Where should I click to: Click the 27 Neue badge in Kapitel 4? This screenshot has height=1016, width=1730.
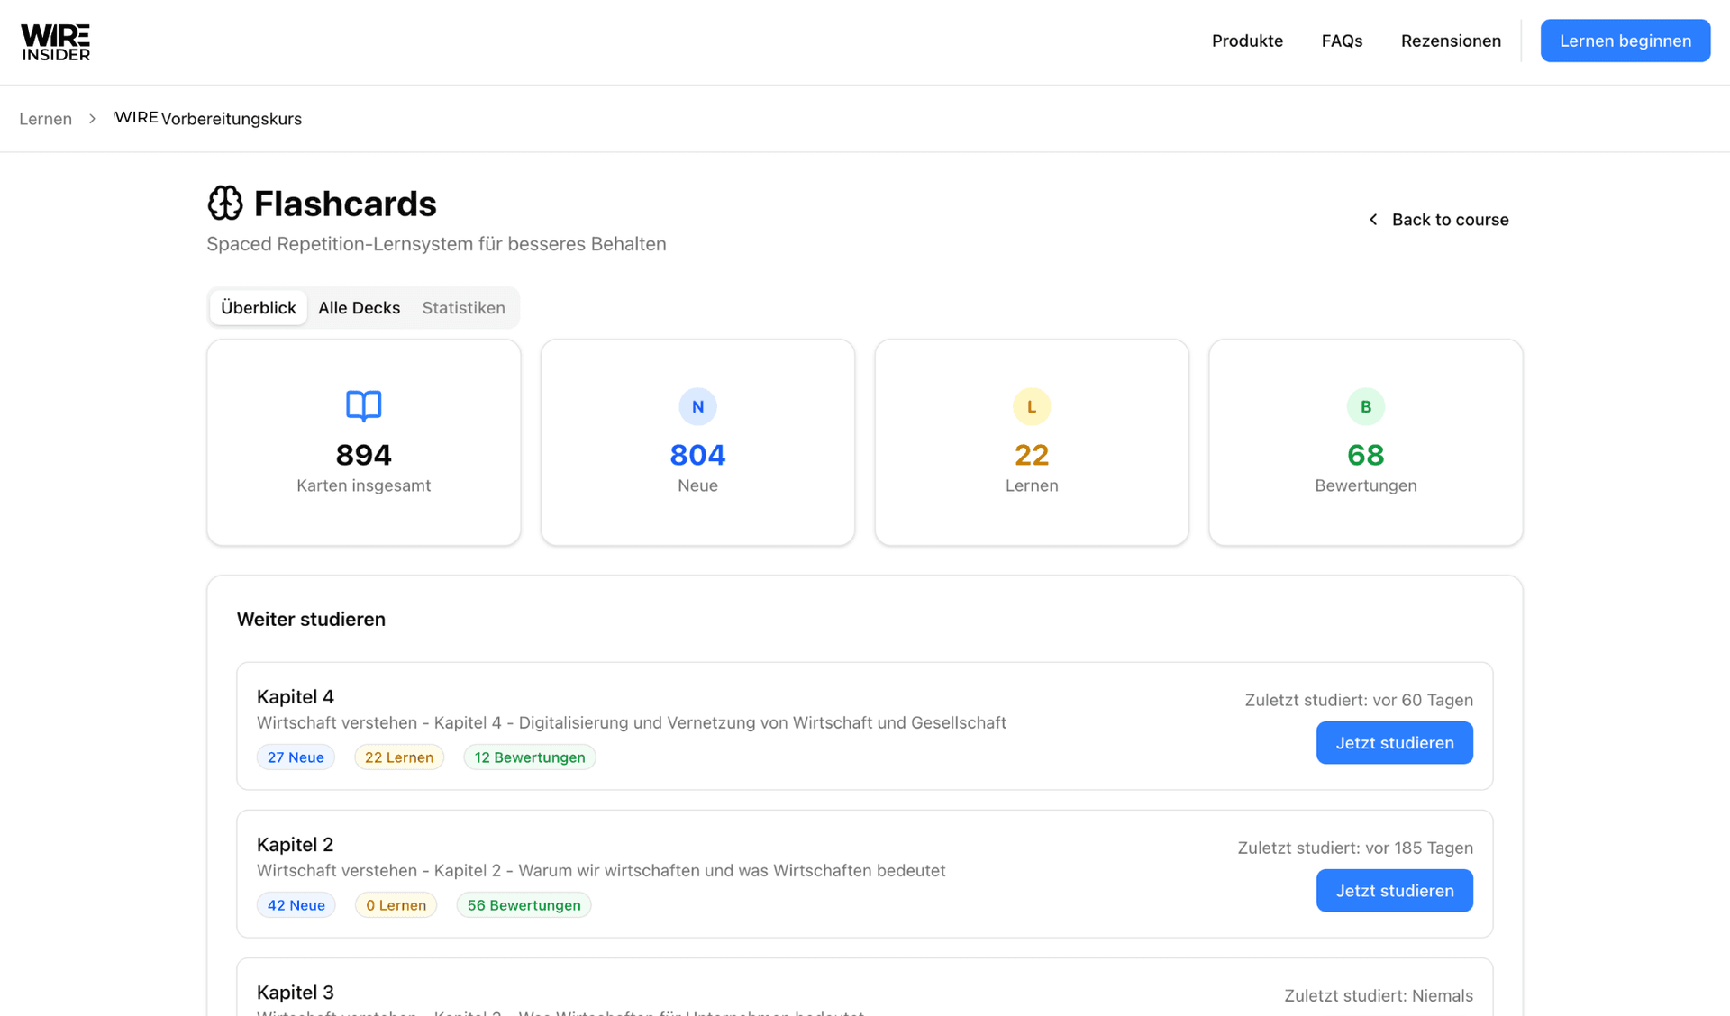296,757
